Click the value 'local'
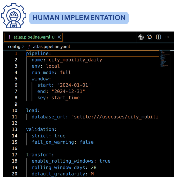177x181 pixels. 53,66
